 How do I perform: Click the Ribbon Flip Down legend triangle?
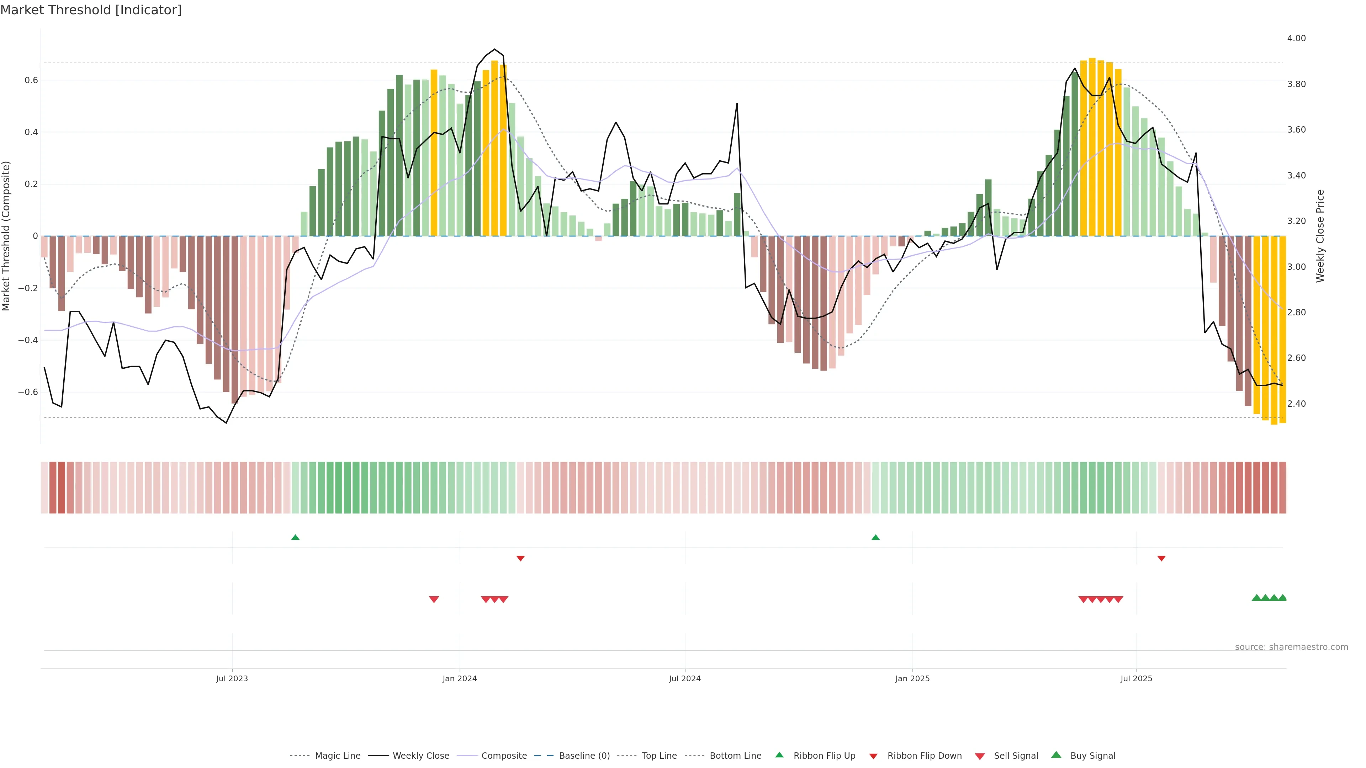(873, 756)
